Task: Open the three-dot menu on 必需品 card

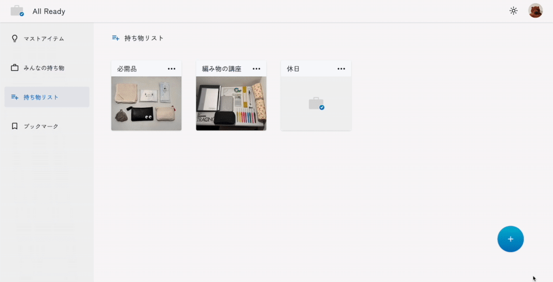Action: (x=171, y=69)
